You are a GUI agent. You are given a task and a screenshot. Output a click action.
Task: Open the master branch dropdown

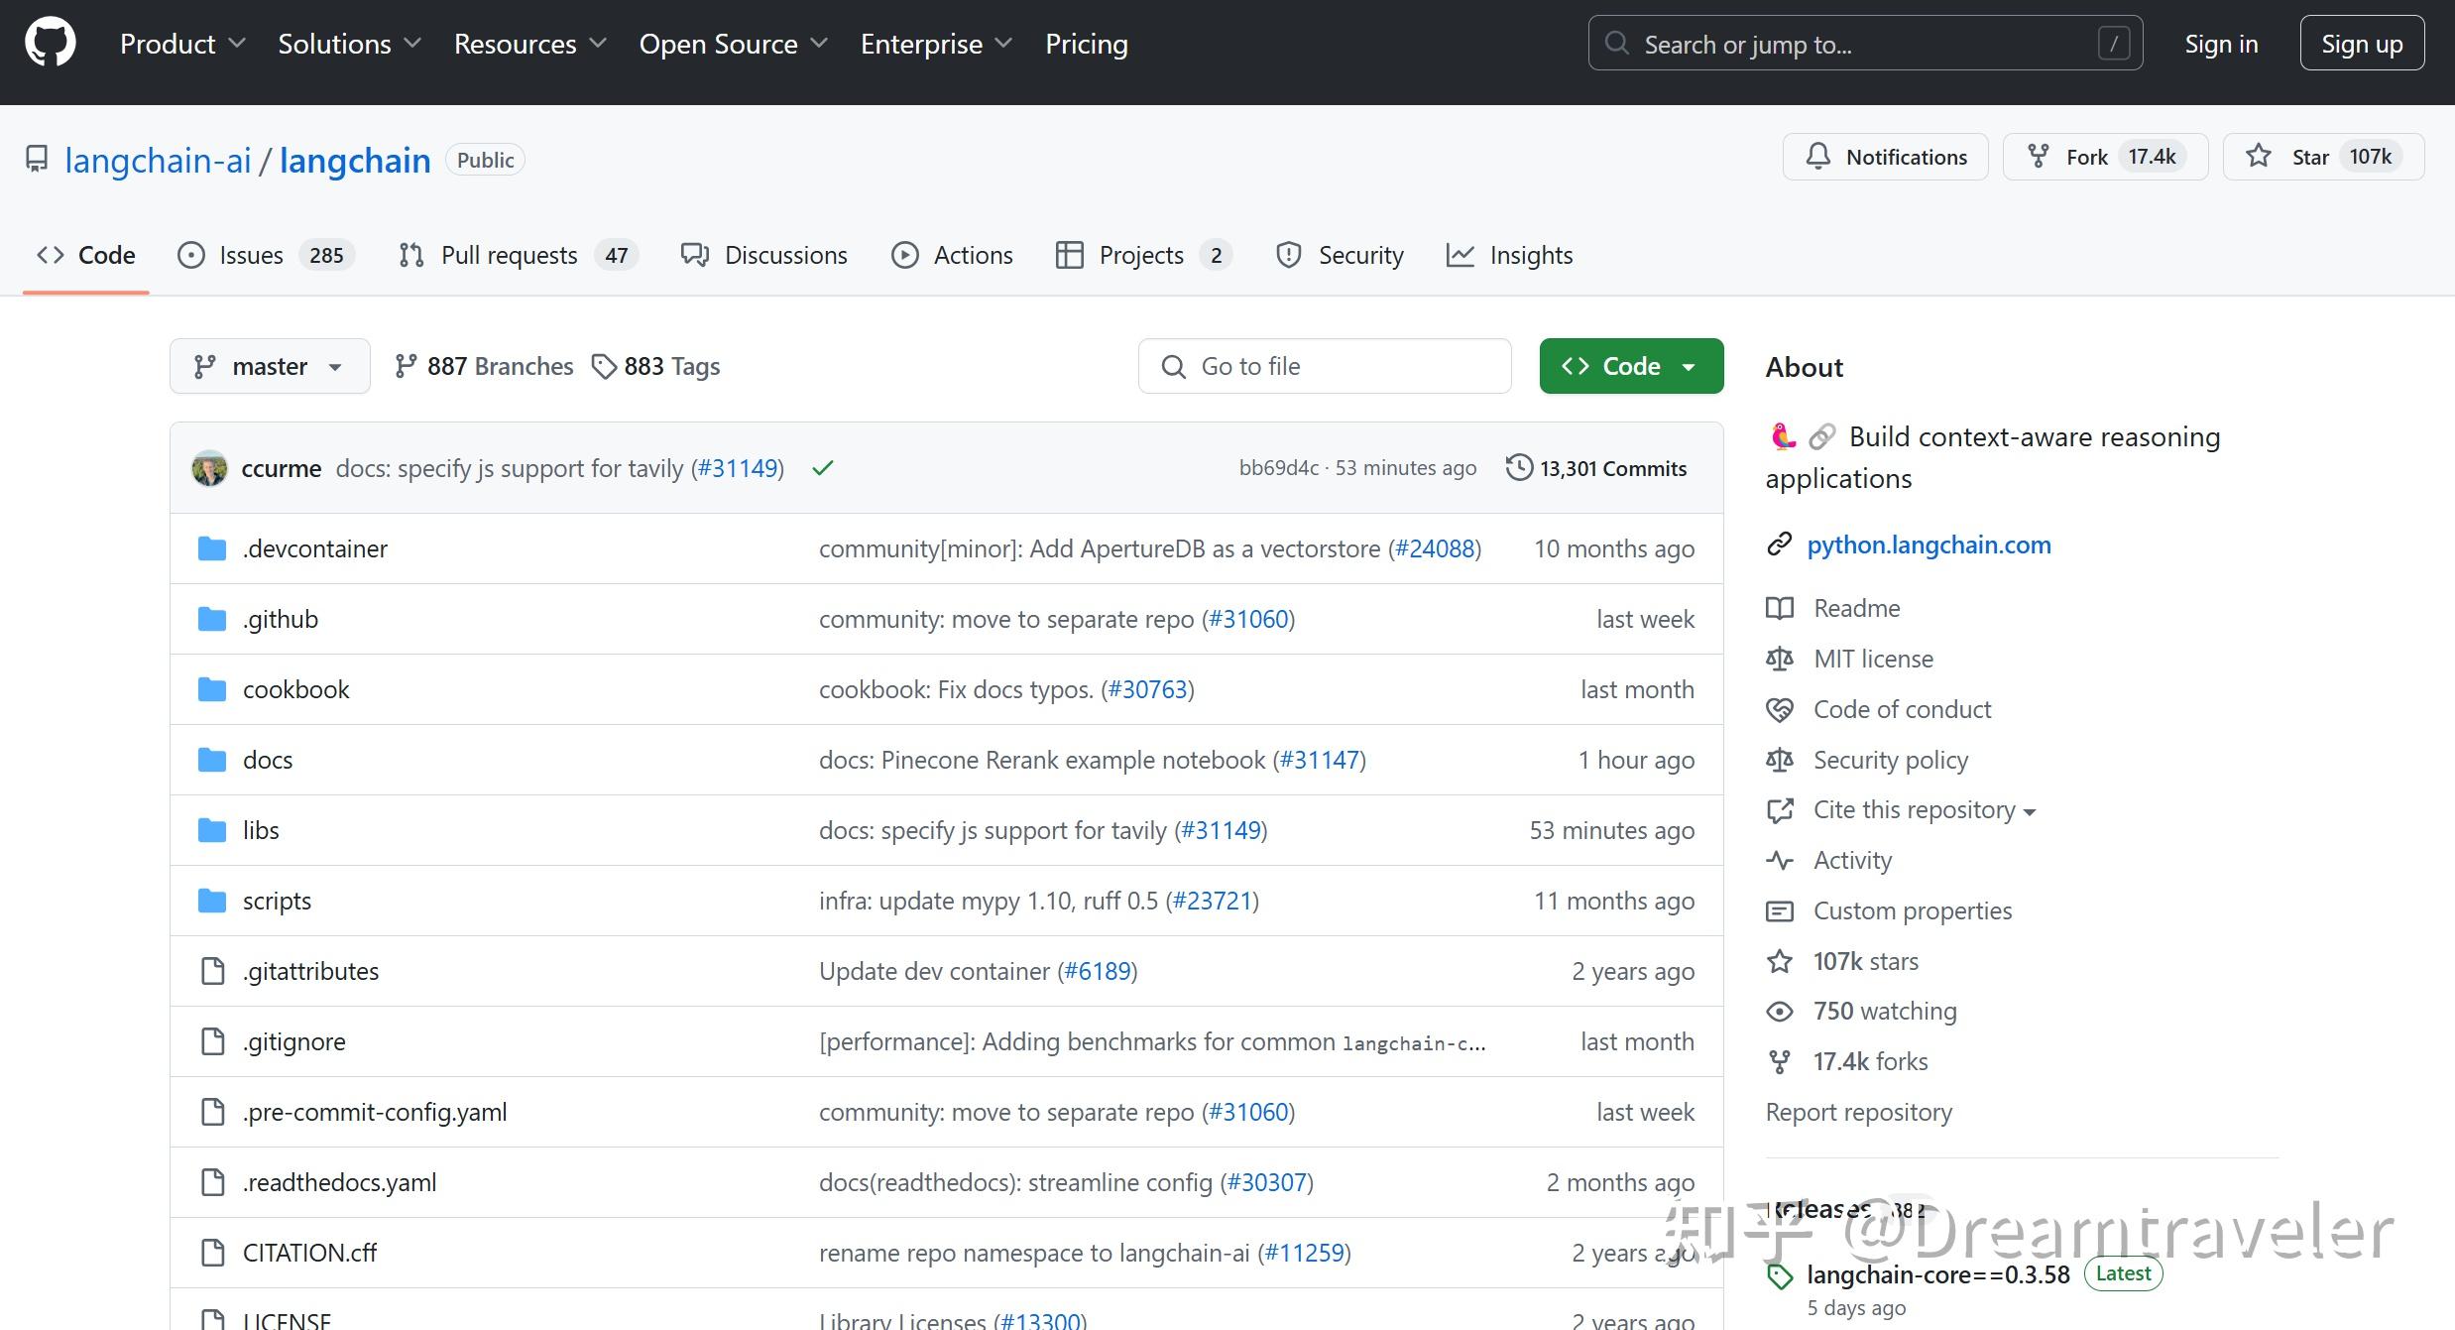[270, 366]
